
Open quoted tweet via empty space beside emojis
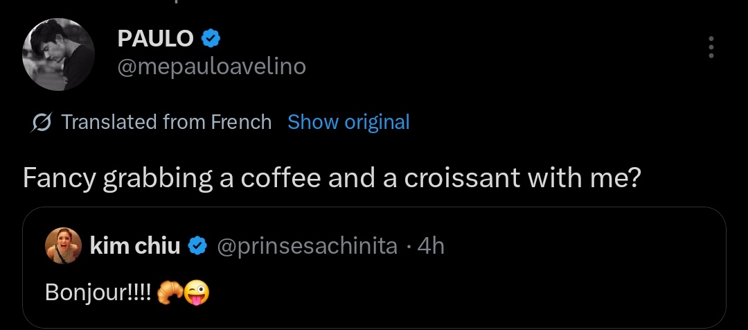450,293
